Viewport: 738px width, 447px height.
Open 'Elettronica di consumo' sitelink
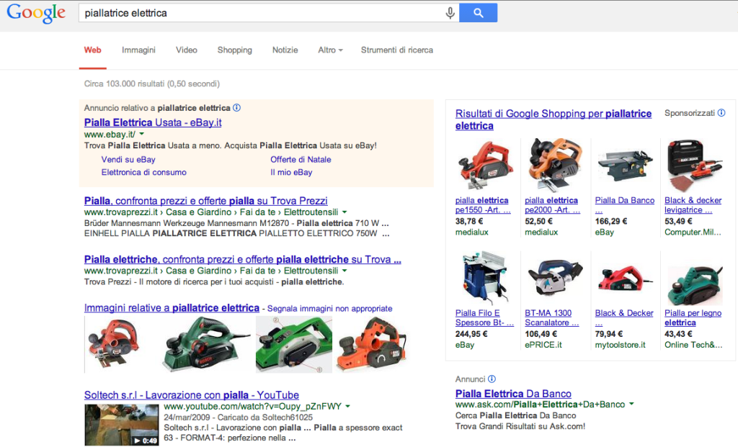coord(143,172)
